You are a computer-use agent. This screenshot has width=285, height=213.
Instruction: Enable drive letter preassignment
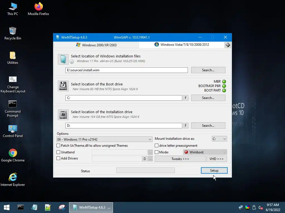tap(156, 145)
